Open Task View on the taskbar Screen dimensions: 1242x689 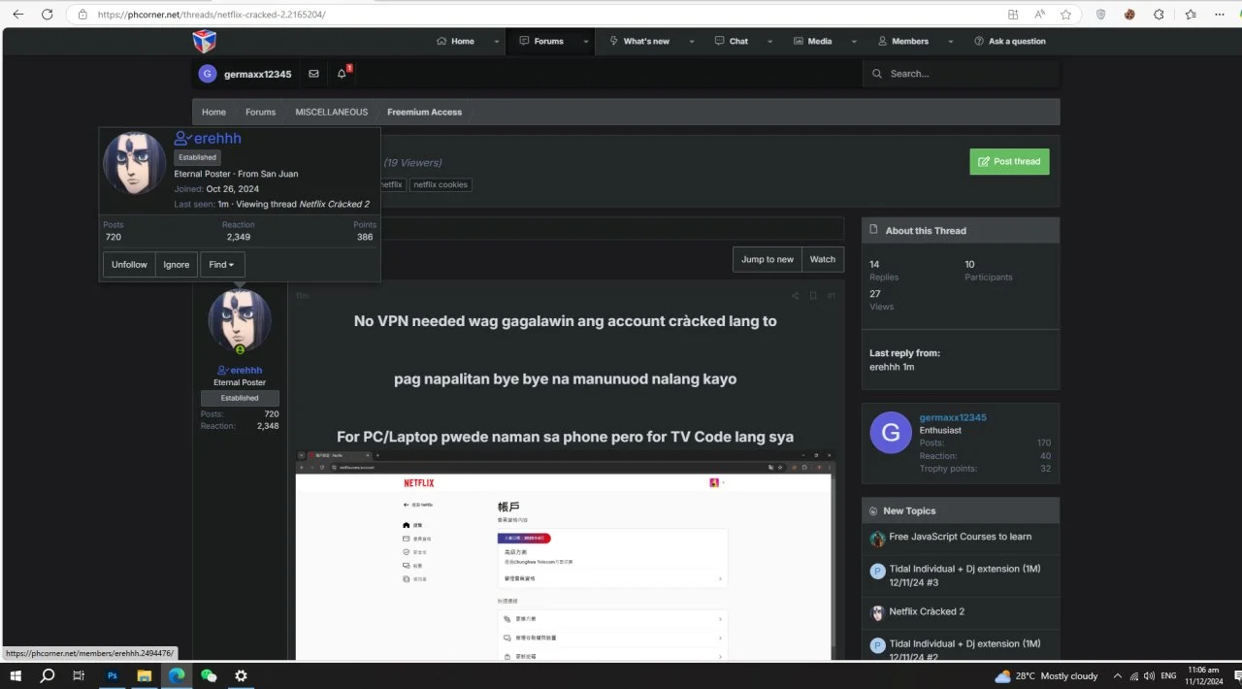pos(80,675)
